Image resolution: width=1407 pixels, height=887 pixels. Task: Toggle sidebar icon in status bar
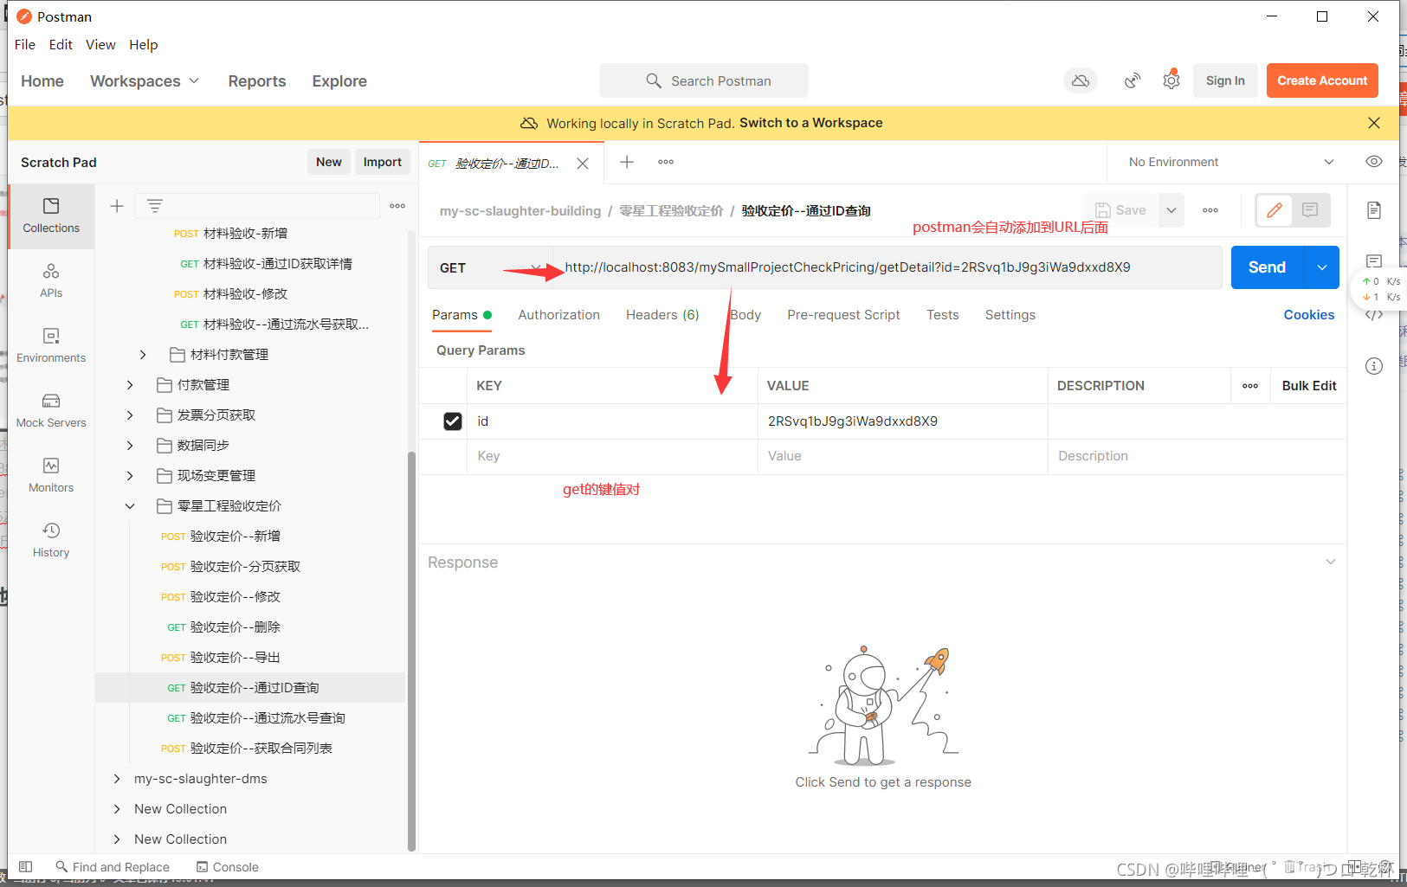26,867
